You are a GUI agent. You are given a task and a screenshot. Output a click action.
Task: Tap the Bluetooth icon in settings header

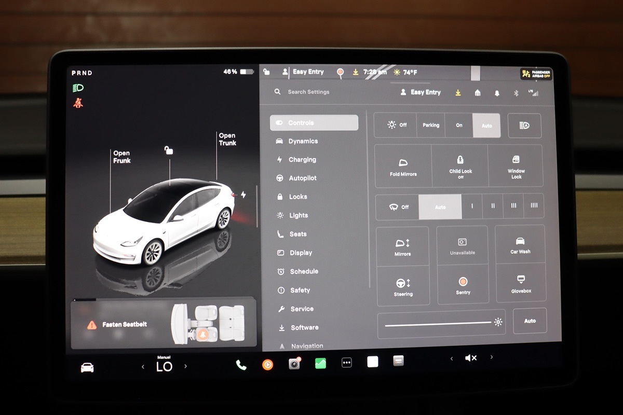(x=516, y=93)
